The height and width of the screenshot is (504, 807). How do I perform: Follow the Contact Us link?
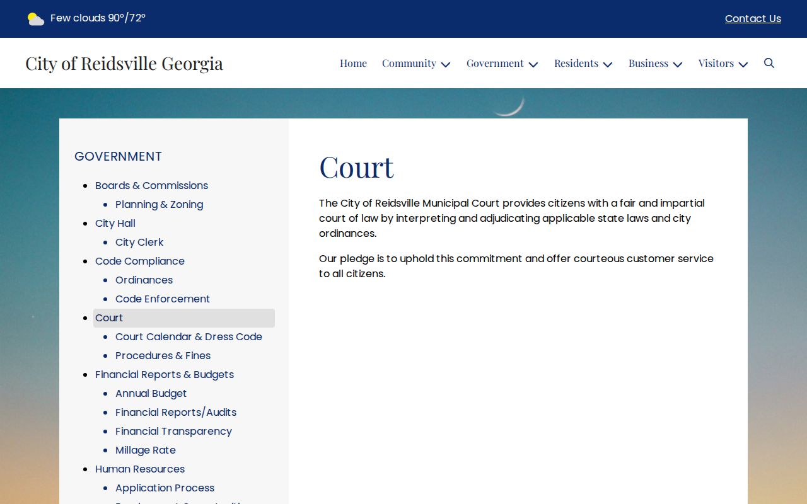click(x=753, y=19)
